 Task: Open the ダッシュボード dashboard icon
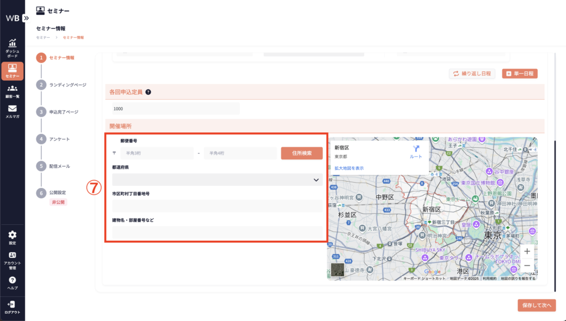pos(12,44)
